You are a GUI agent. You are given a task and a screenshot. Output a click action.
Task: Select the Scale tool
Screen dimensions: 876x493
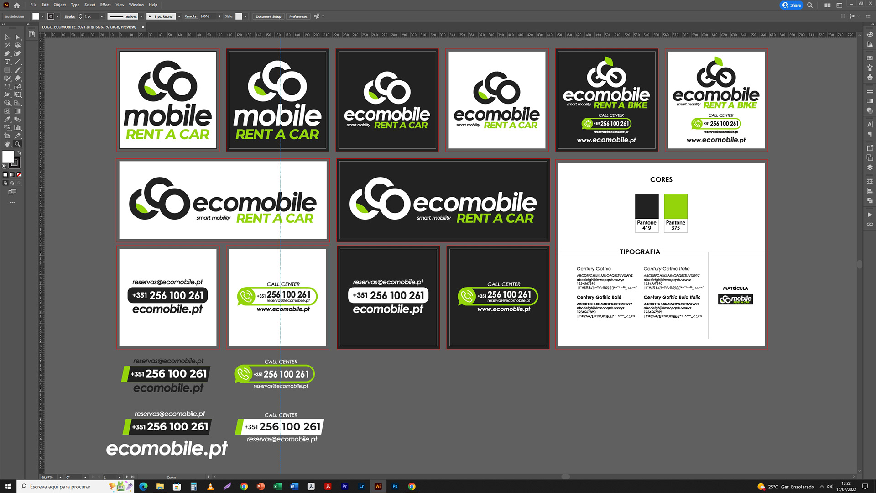tap(18, 87)
